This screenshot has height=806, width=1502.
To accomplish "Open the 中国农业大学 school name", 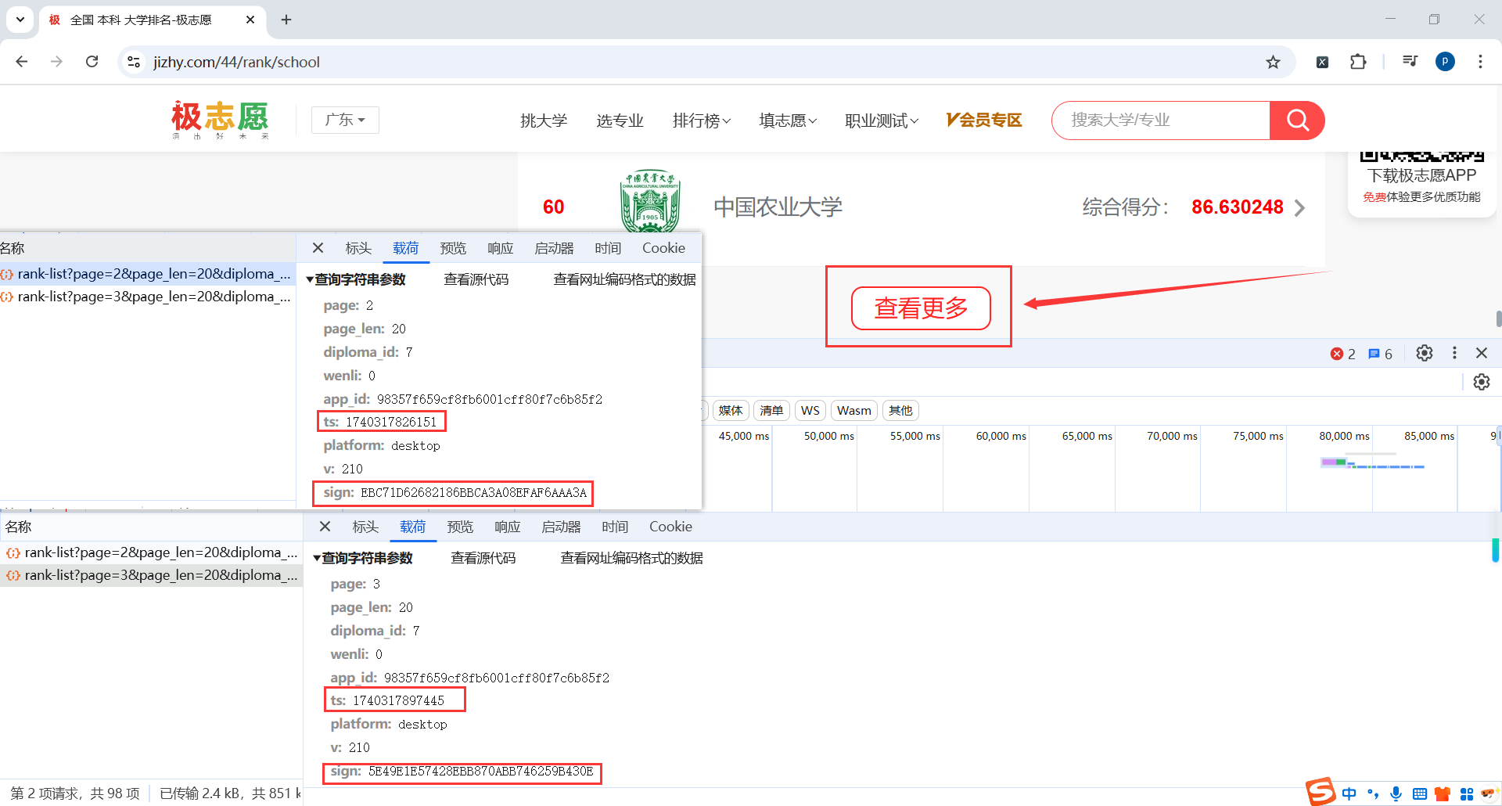I will coord(778,207).
